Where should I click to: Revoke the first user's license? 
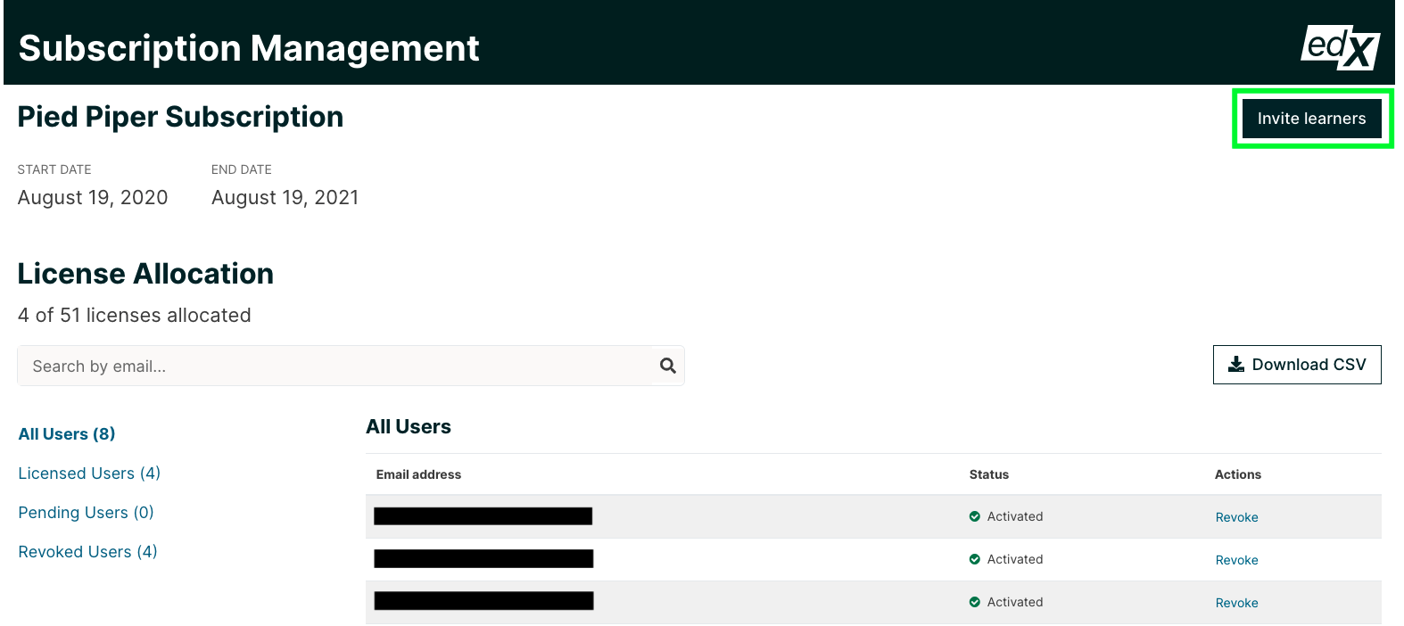[1236, 517]
